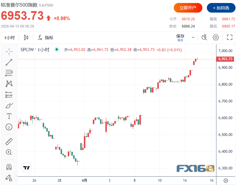Toggle lock all drawing tools
This screenshot has height=185, width=237.
tap(9, 178)
